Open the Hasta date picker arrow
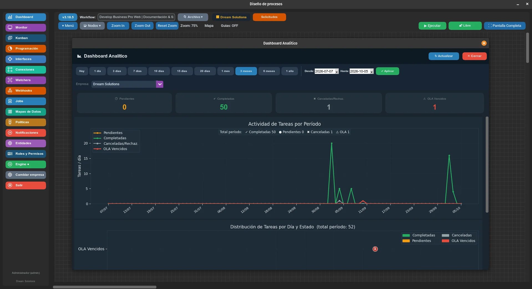This screenshot has width=532, height=289. coord(372,71)
